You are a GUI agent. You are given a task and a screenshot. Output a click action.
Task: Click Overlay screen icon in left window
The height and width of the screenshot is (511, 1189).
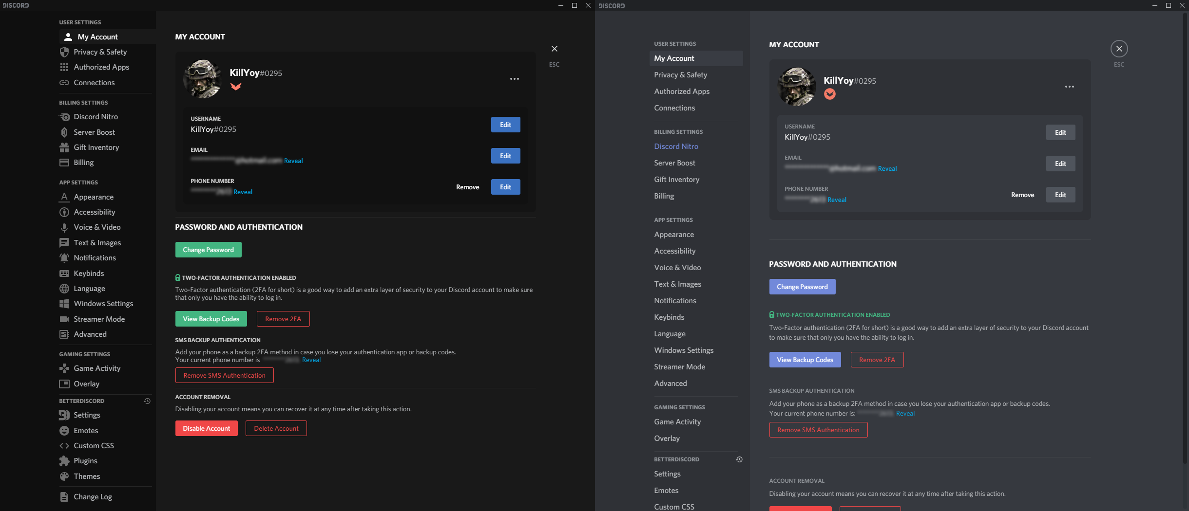coord(64,384)
